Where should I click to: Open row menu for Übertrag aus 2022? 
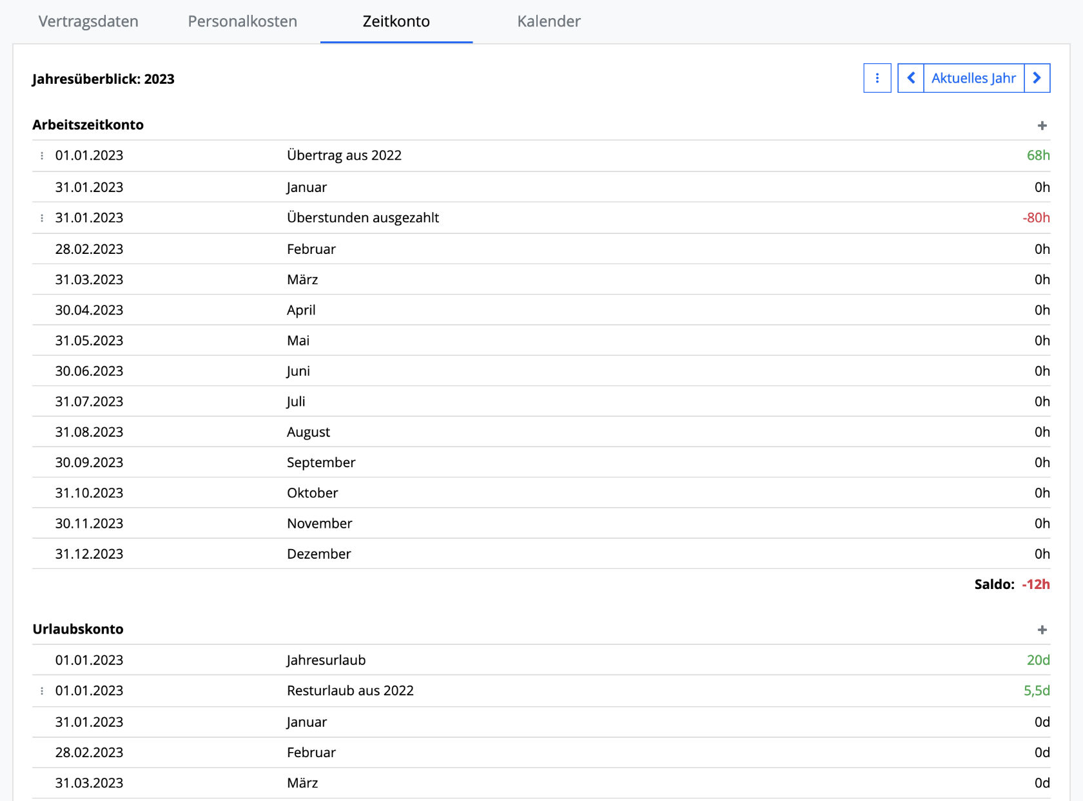coord(42,155)
